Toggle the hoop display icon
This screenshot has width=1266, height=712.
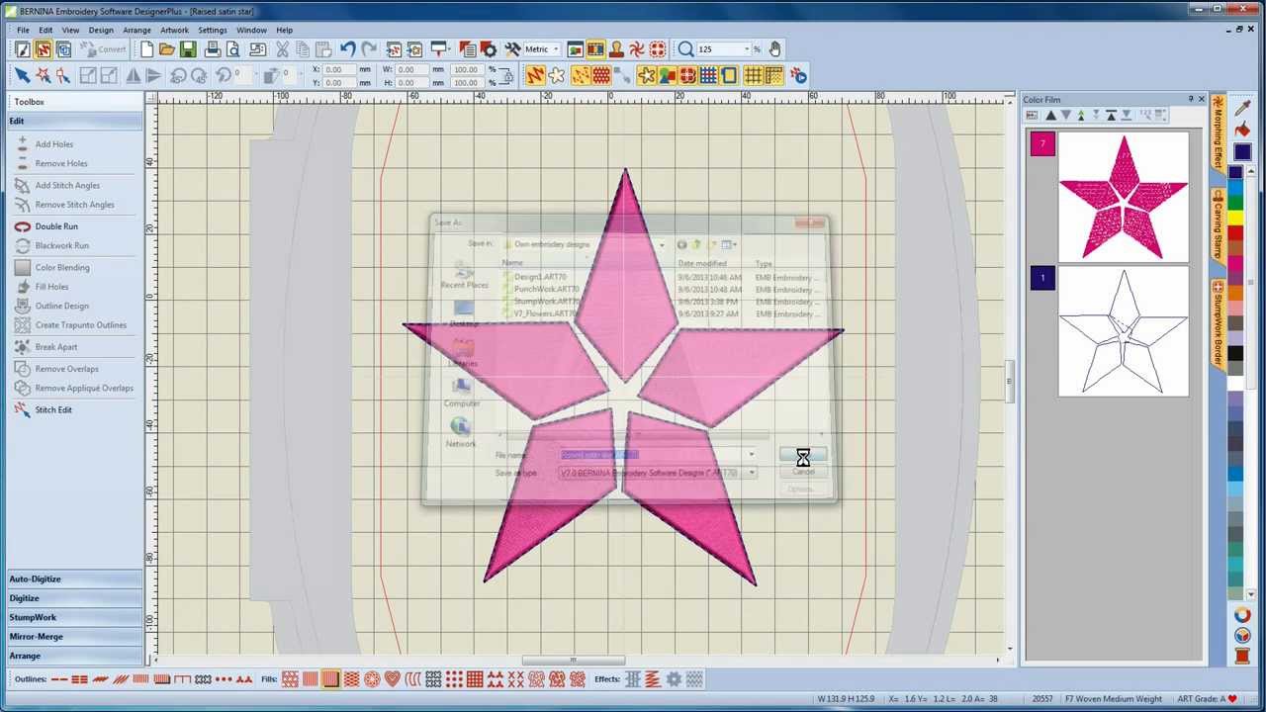[729, 75]
